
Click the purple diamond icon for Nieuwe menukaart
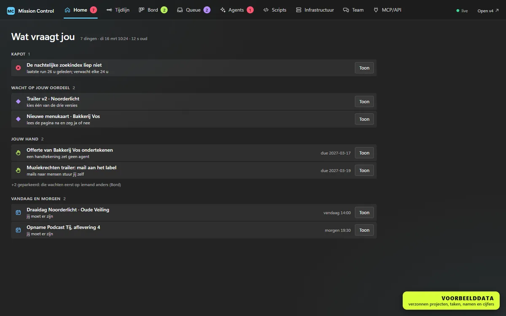point(18,119)
